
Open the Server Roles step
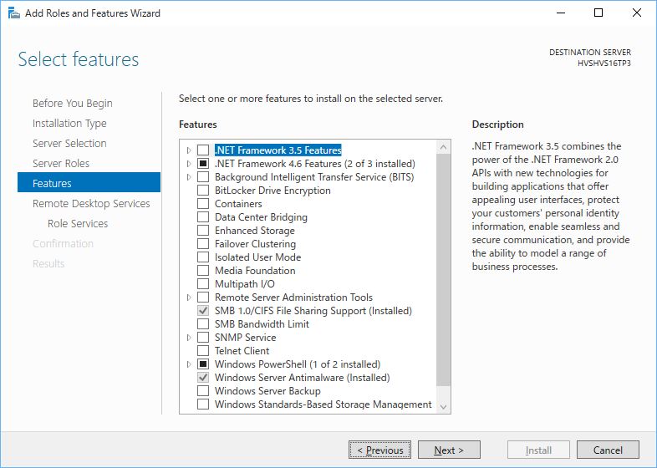tap(61, 164)
